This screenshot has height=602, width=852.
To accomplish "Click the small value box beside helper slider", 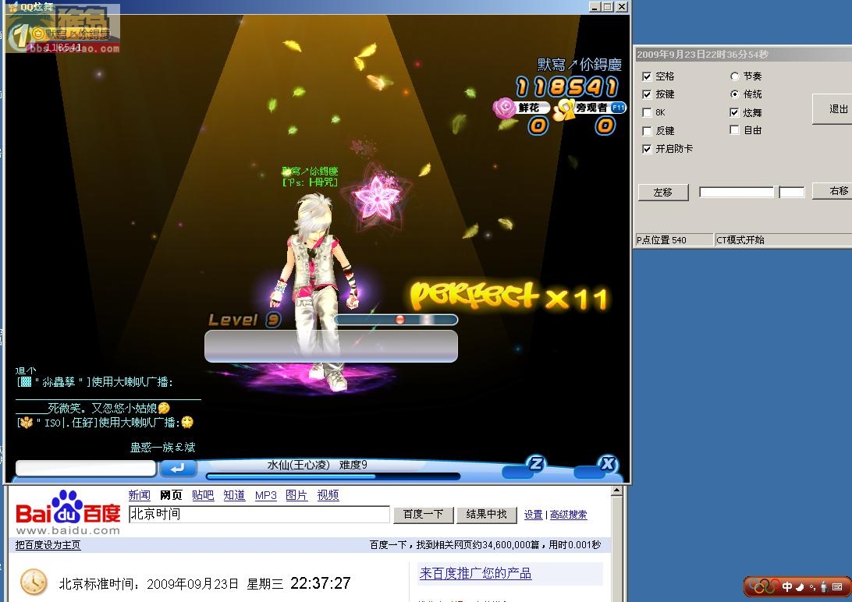I will pyautogui.click(x=792, y=192).
